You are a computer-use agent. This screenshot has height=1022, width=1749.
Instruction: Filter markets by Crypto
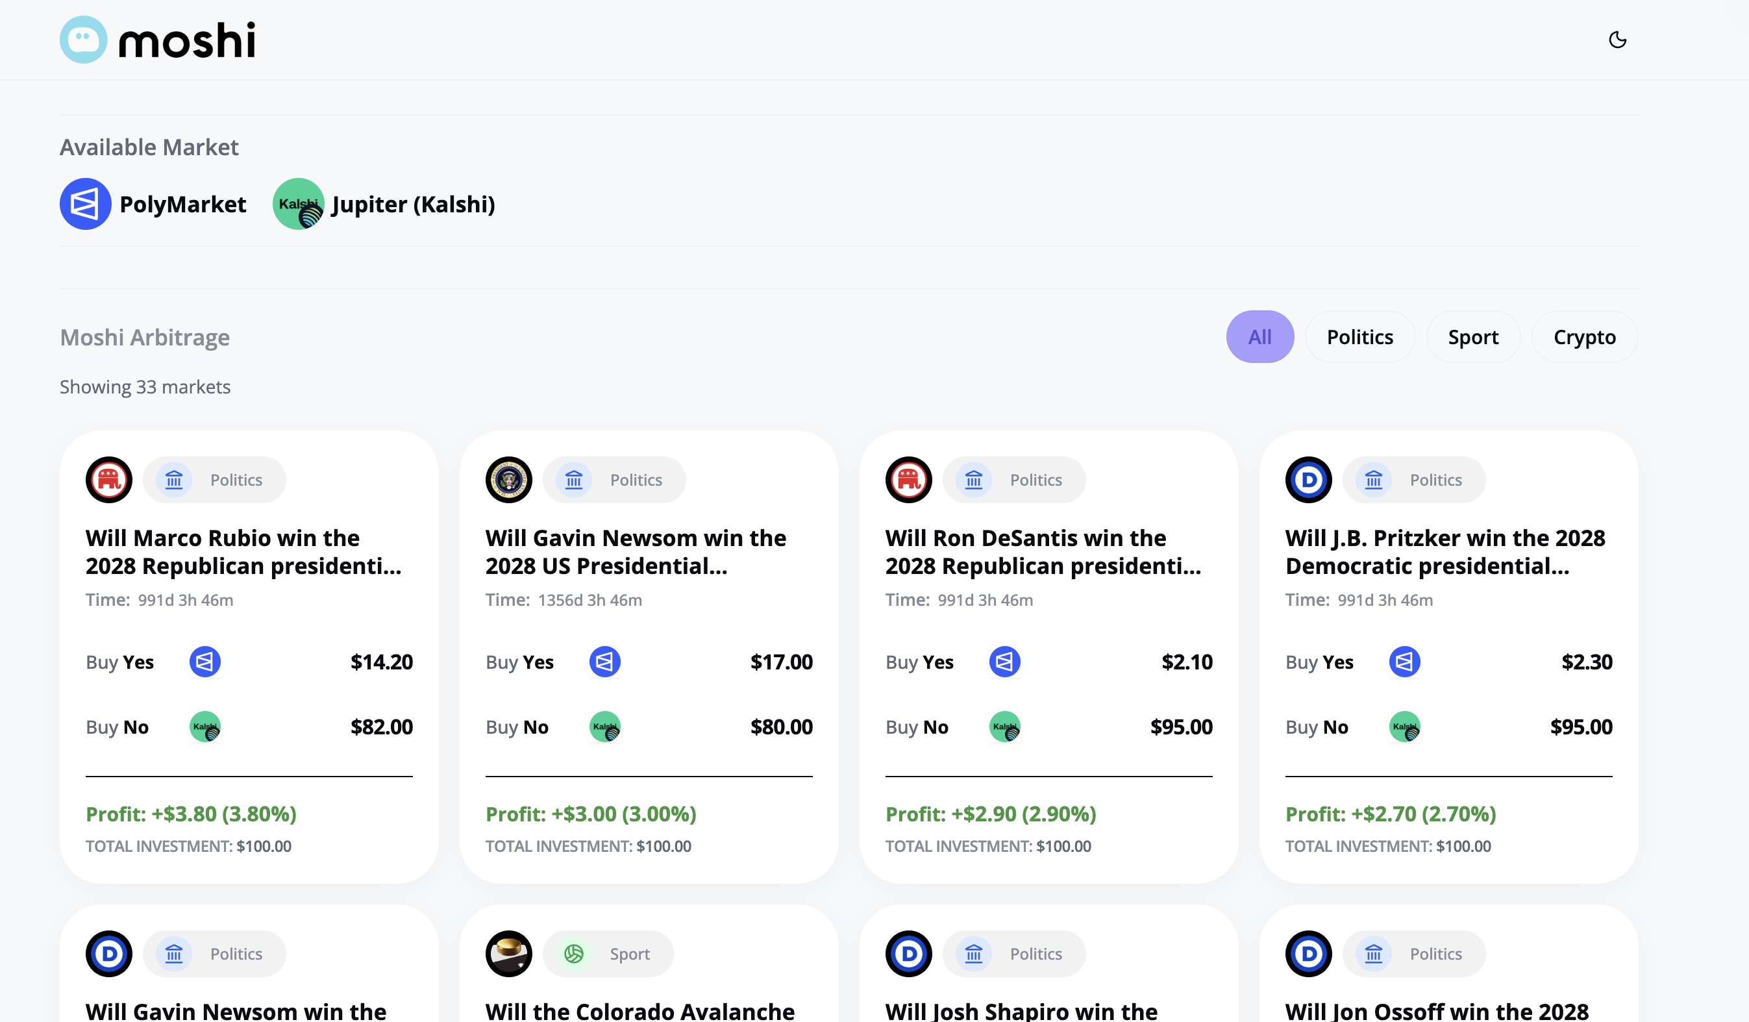pos(1585,337)
